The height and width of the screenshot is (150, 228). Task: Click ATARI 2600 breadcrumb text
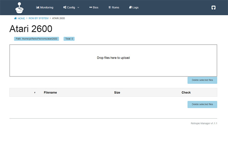58,18
